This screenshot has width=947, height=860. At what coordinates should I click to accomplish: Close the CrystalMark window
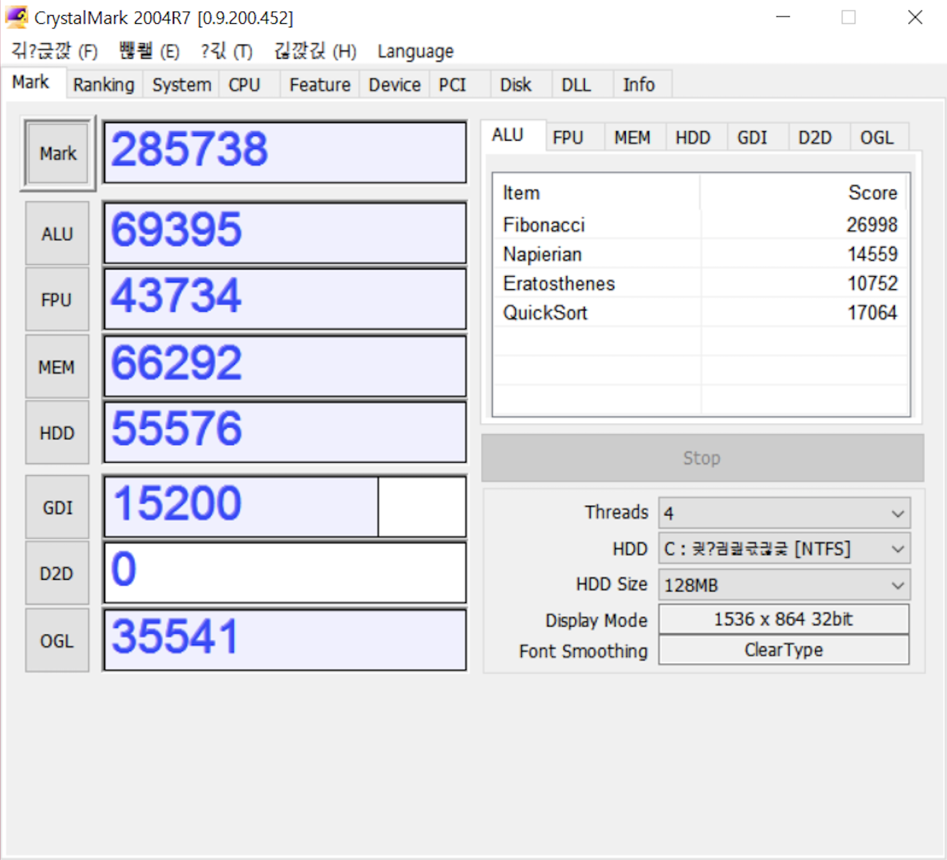point(915,17)
